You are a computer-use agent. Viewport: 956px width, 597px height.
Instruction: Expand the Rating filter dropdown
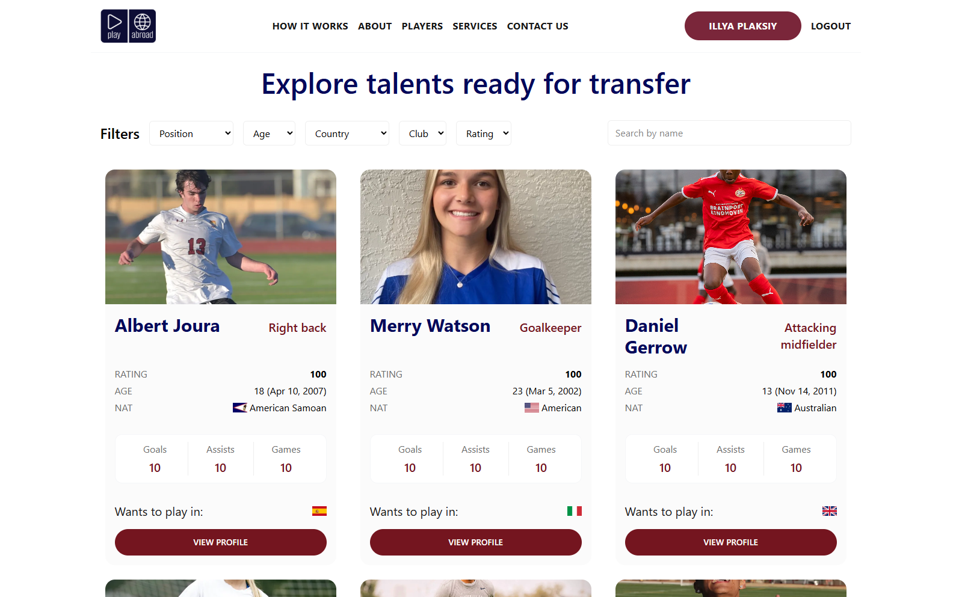(x=484, y=133)
